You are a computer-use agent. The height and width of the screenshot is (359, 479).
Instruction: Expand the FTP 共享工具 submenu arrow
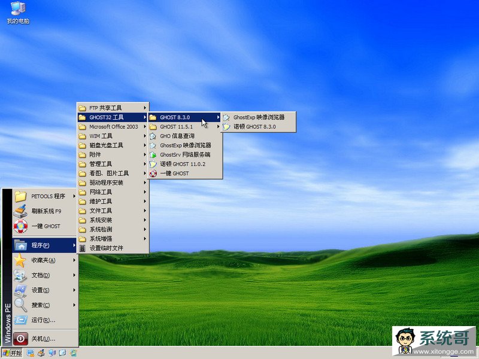(x=145, y=108)
